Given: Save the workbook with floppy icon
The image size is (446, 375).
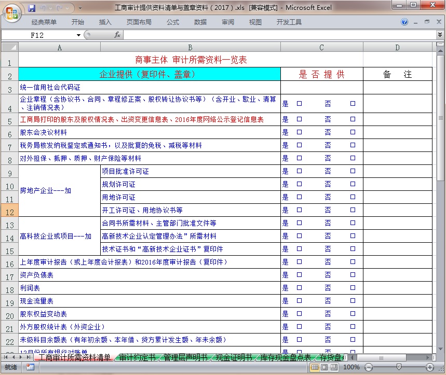Looking at the screenshot, I should coord(32,8).
